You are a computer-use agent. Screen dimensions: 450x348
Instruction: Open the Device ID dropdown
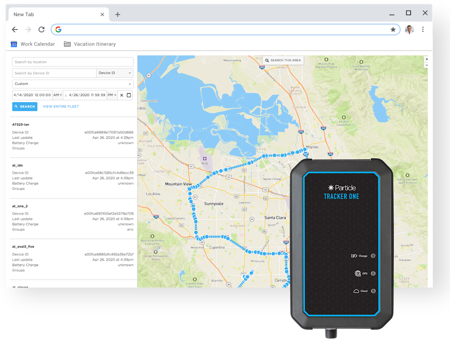(114, 73)
